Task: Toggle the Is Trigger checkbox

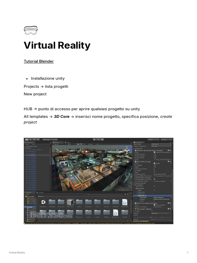Action: [x=152, y=211]
